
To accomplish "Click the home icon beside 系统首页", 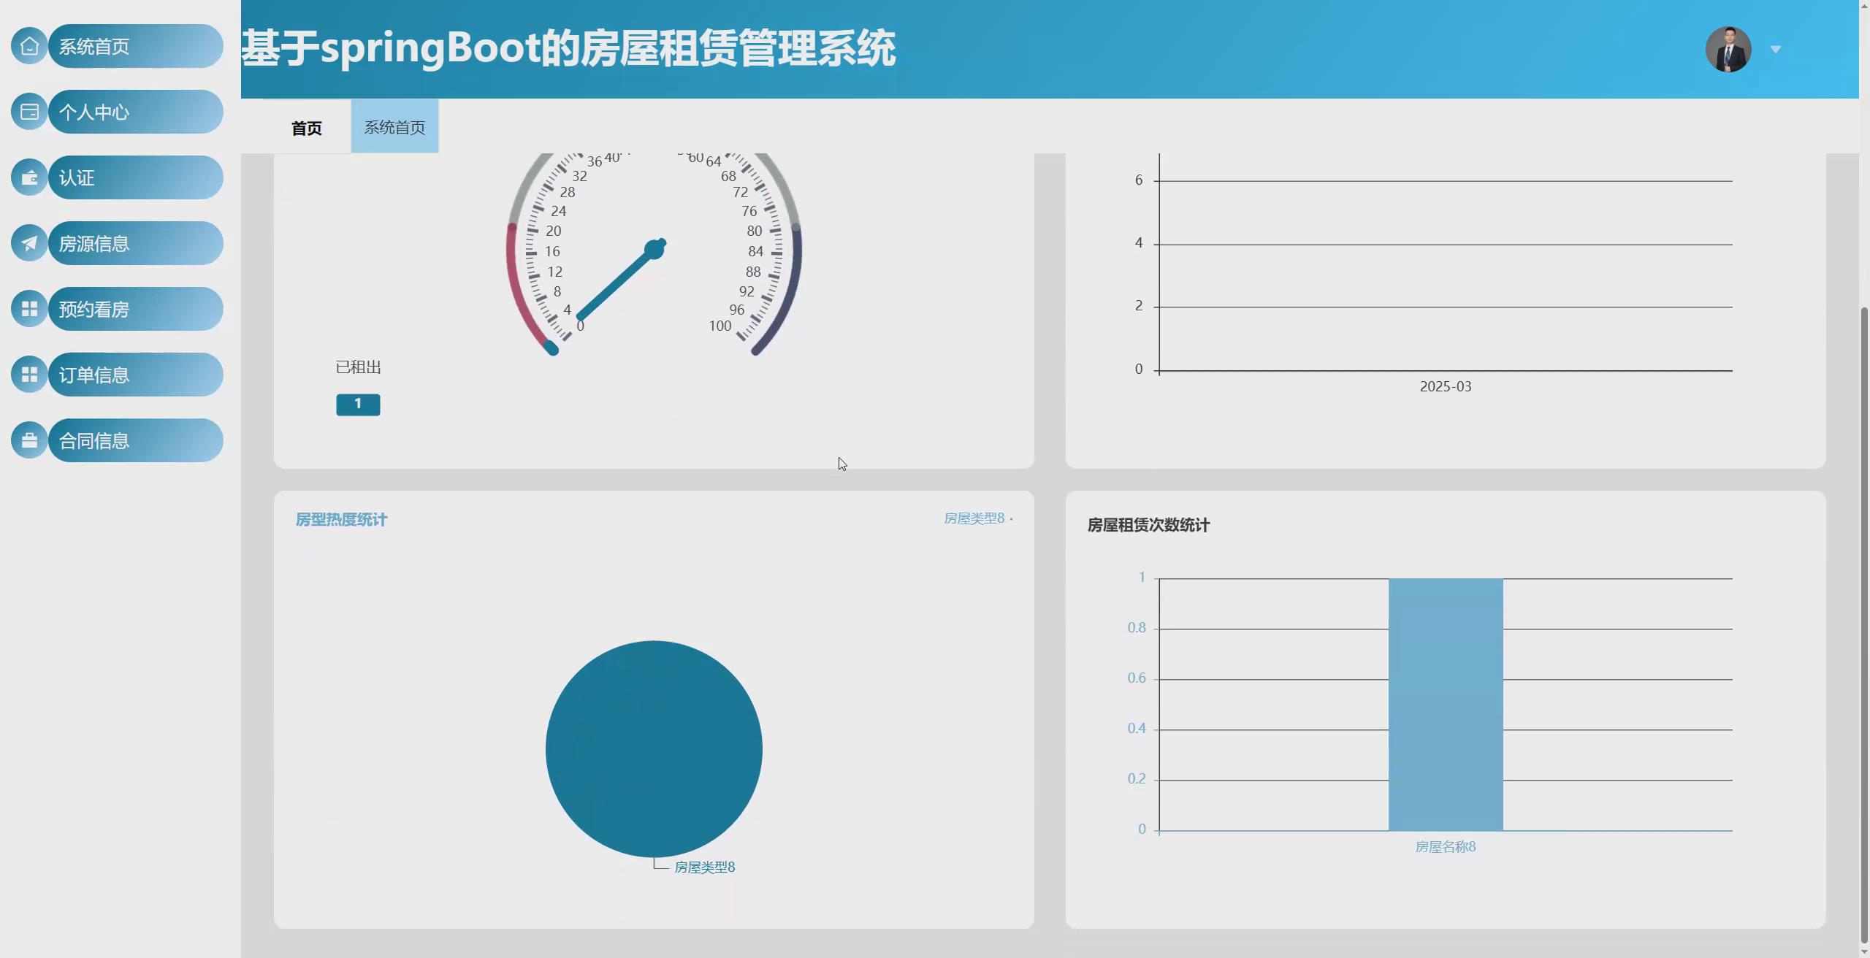I will pyautogui.click(x=29, y=46).
